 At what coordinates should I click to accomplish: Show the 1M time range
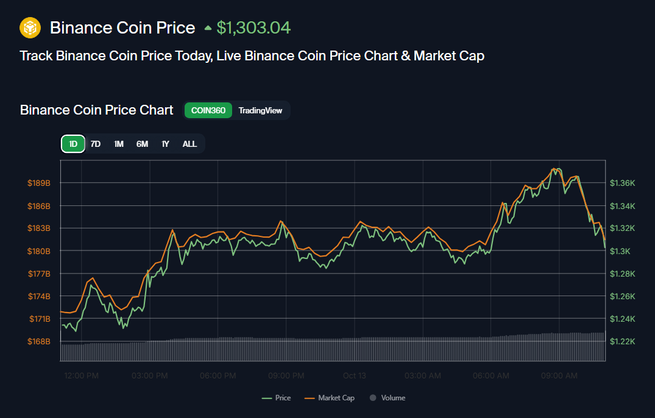119,144
